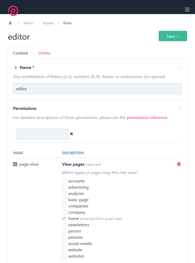This screenshot has width=195, height=263.
Task: Collapse the Name field section
Action: 181,67
